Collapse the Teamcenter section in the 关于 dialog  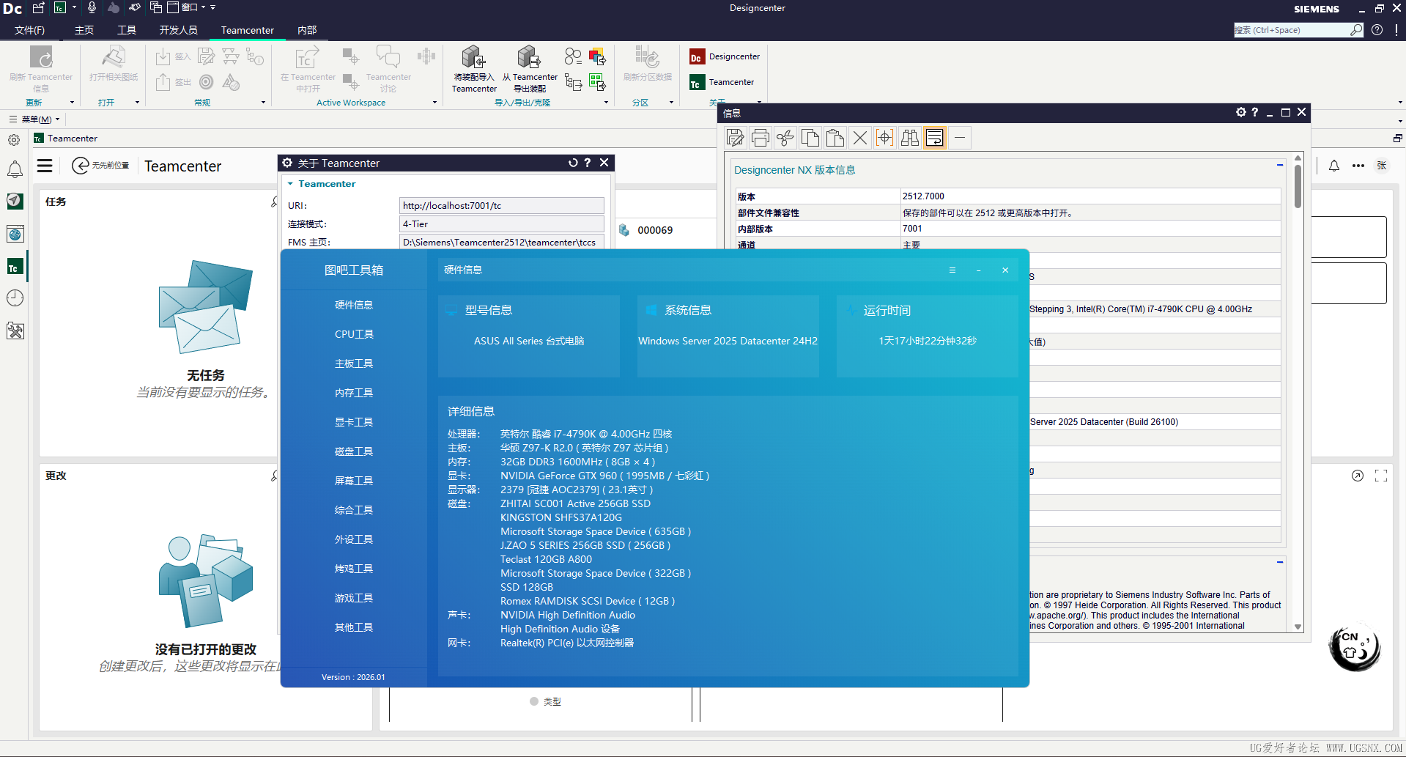(291, 184)
